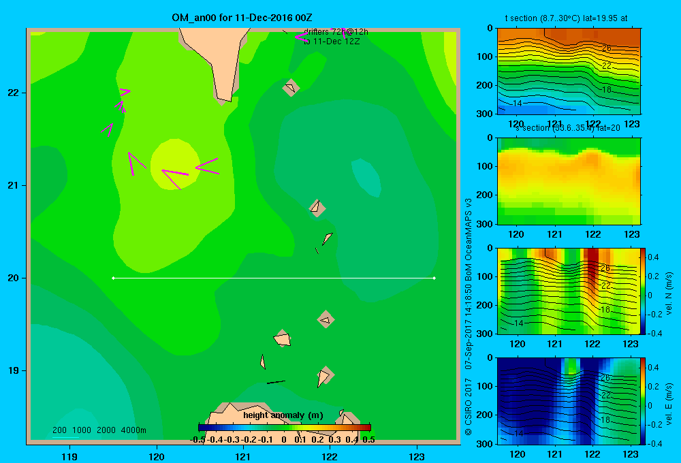Click the "0.4" tick on vel. N scale

[653, 257]
